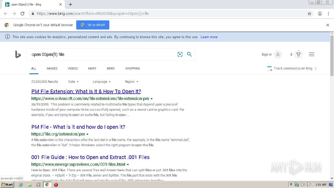This screenshot has width=334, height=188.
Task: Show hidden tray icons arrow
Action: pyautogui.click(x=291, y=185)
